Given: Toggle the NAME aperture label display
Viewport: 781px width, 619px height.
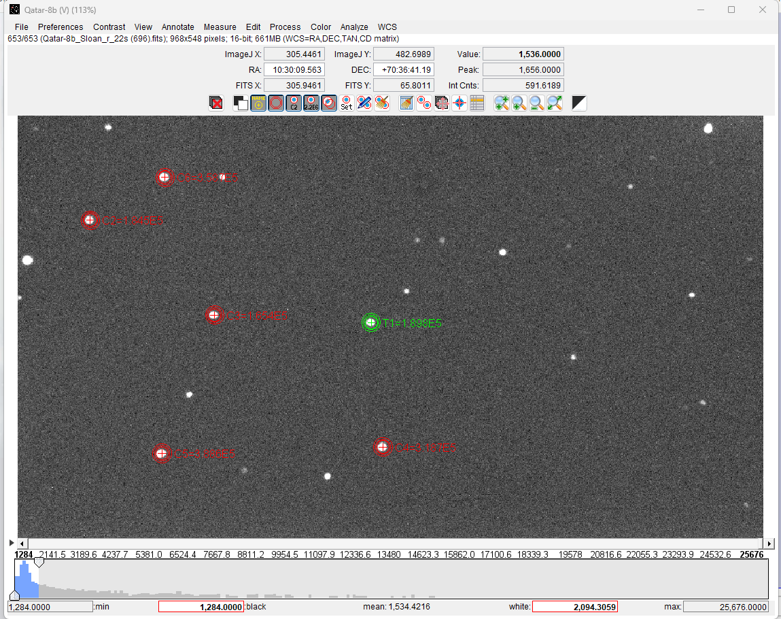Looking at the screenshot, I should click(258, 103).
